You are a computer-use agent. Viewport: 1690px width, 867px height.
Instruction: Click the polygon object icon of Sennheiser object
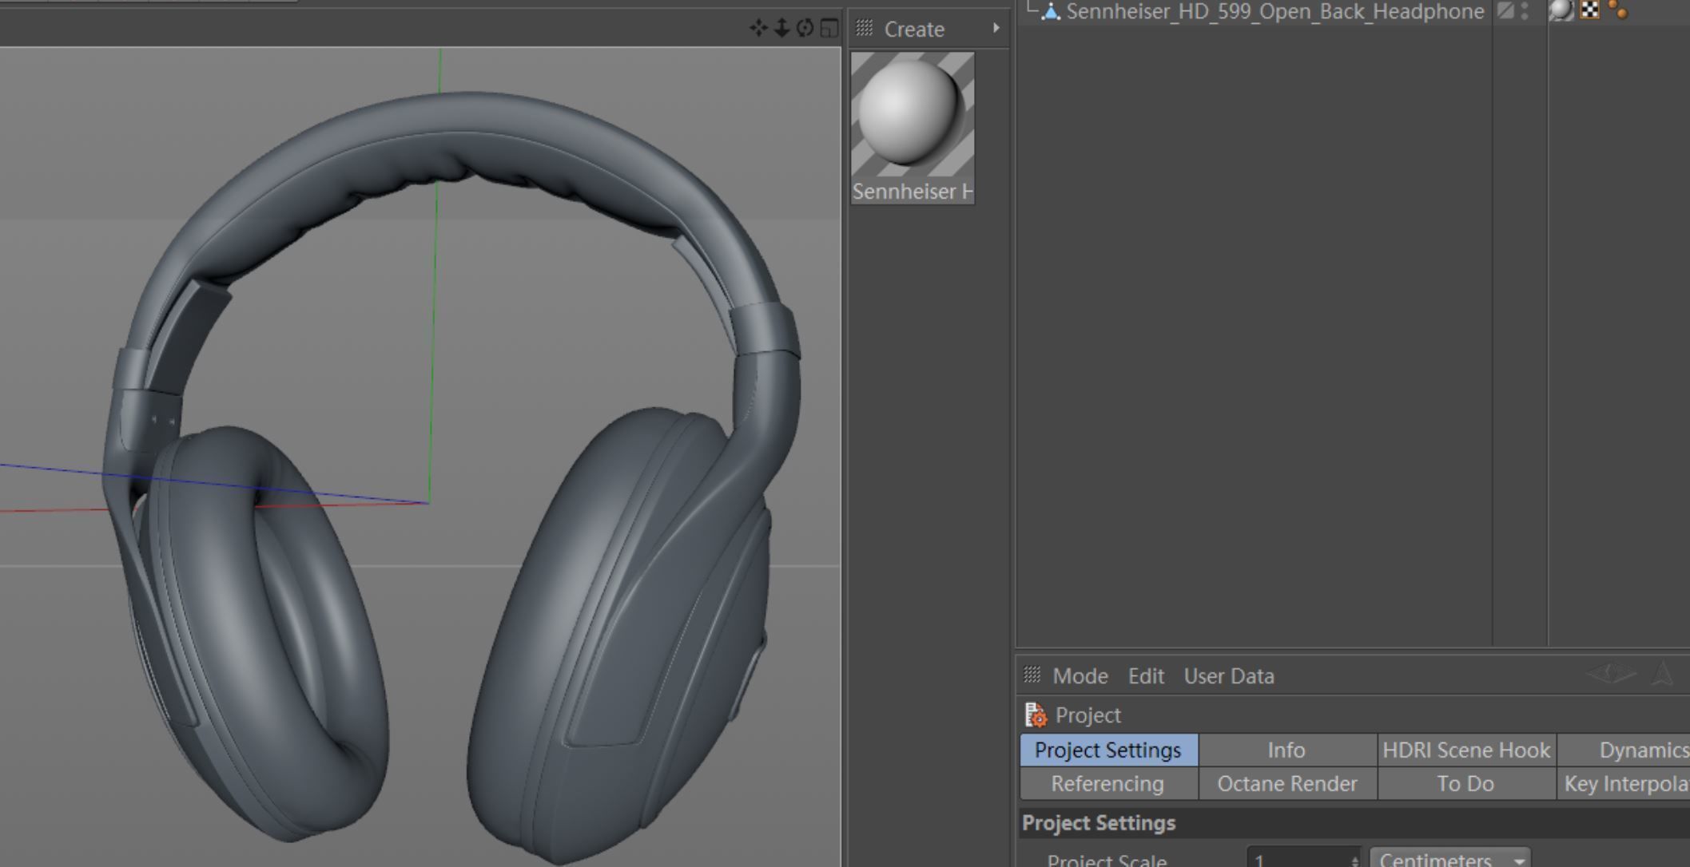click(1051, 11)
